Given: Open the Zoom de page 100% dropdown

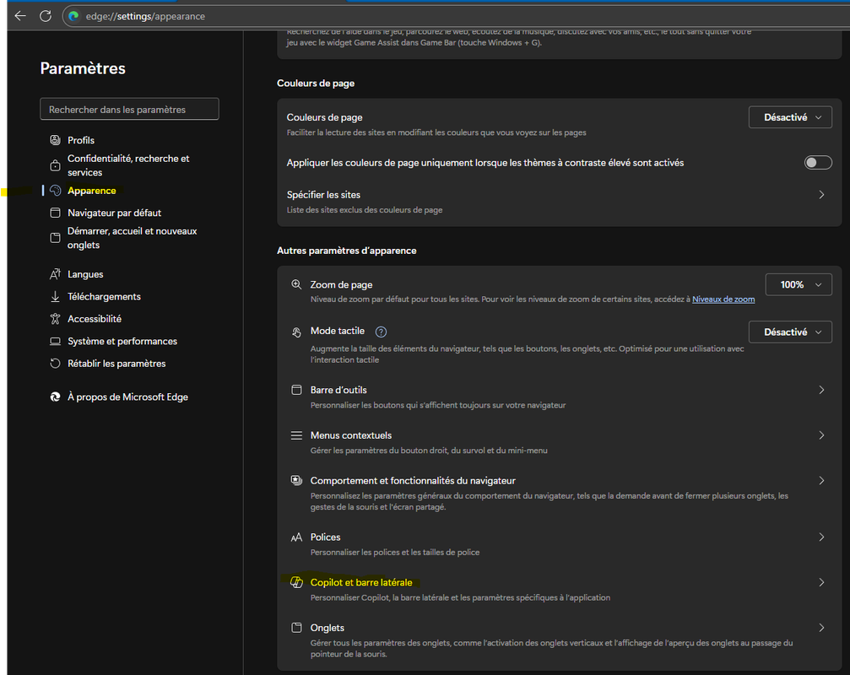Looking at the screenshot, I should (798, 284).
